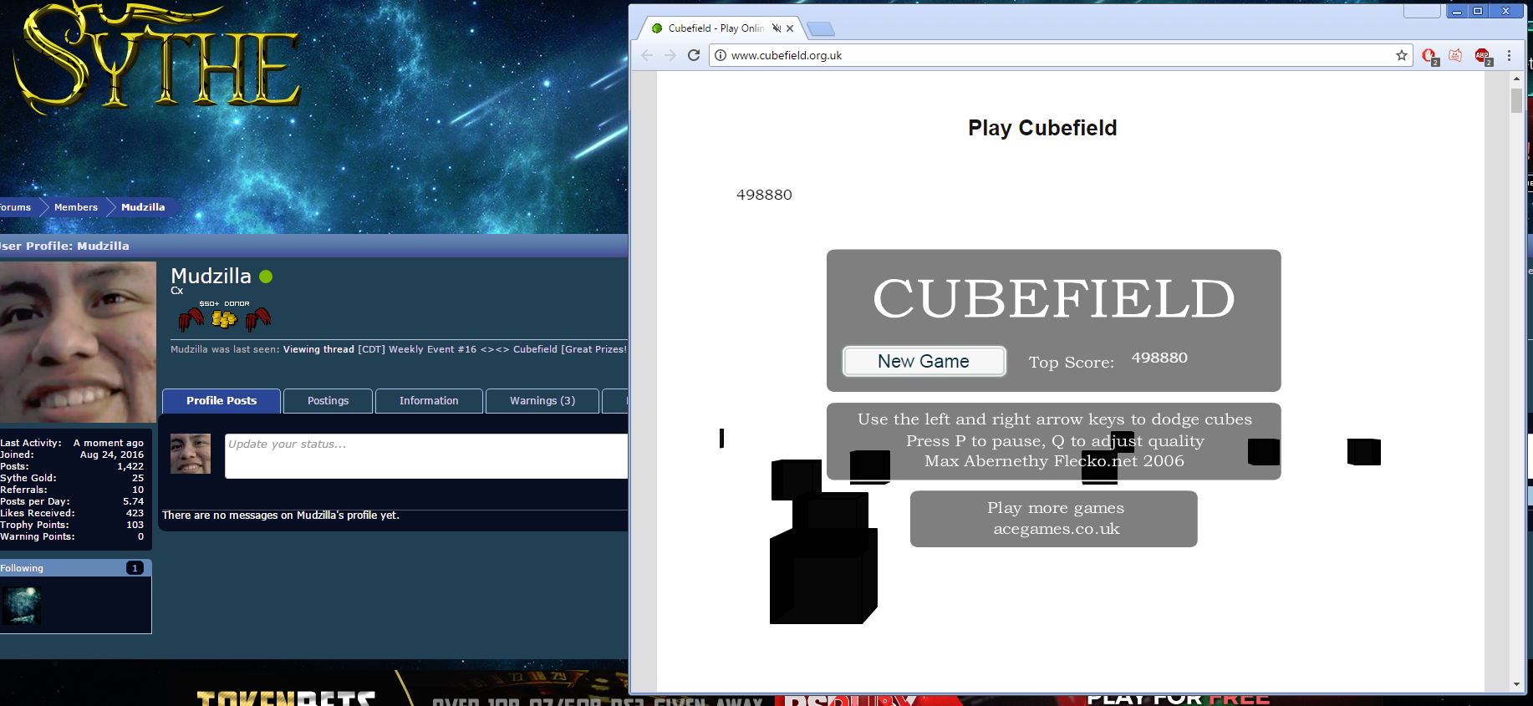Viewport: 1533px width, 706px height.
Task: Open the red extension icon with badge 2
Action: [1429, 56]
